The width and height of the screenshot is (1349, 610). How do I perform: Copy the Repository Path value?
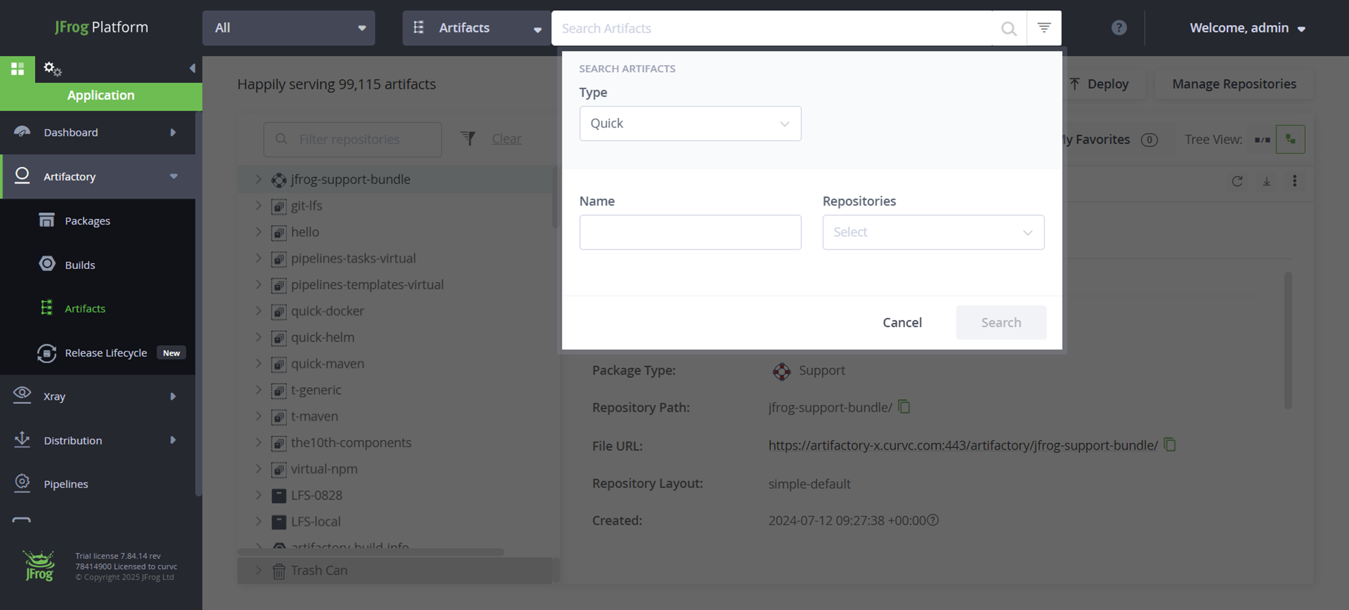[x=904, y=406]
